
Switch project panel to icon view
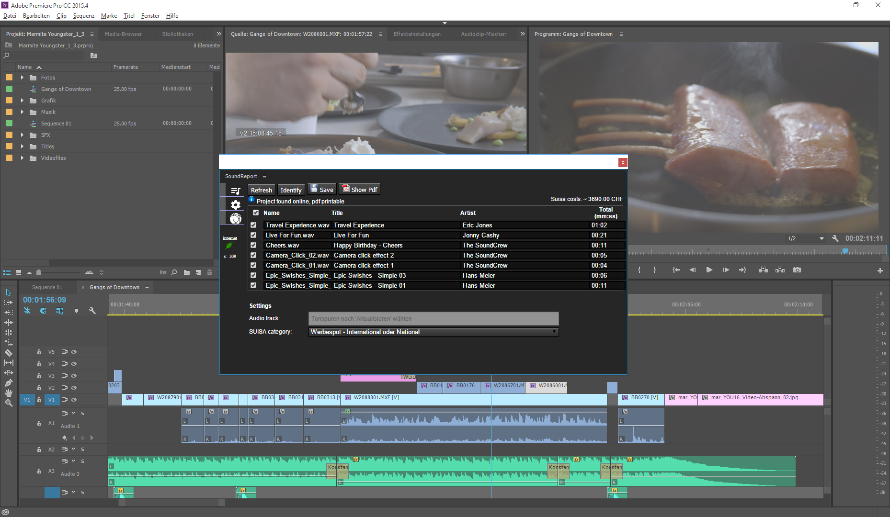(x=19, y=272)
